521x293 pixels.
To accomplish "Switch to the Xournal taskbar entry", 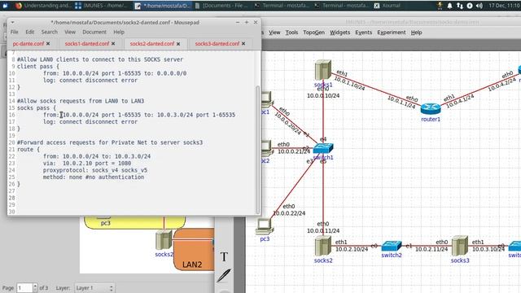I will pyautogui.click(x=387, y=6).
